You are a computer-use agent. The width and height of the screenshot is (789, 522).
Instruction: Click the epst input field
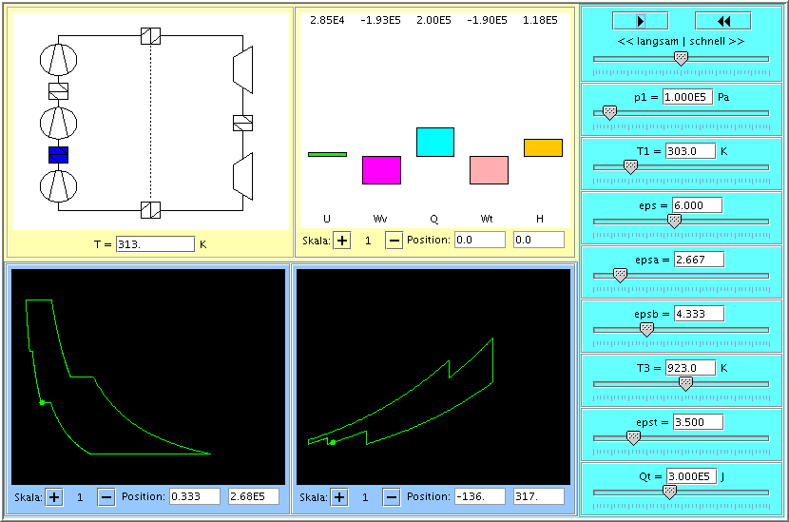[x=698, y=422]
